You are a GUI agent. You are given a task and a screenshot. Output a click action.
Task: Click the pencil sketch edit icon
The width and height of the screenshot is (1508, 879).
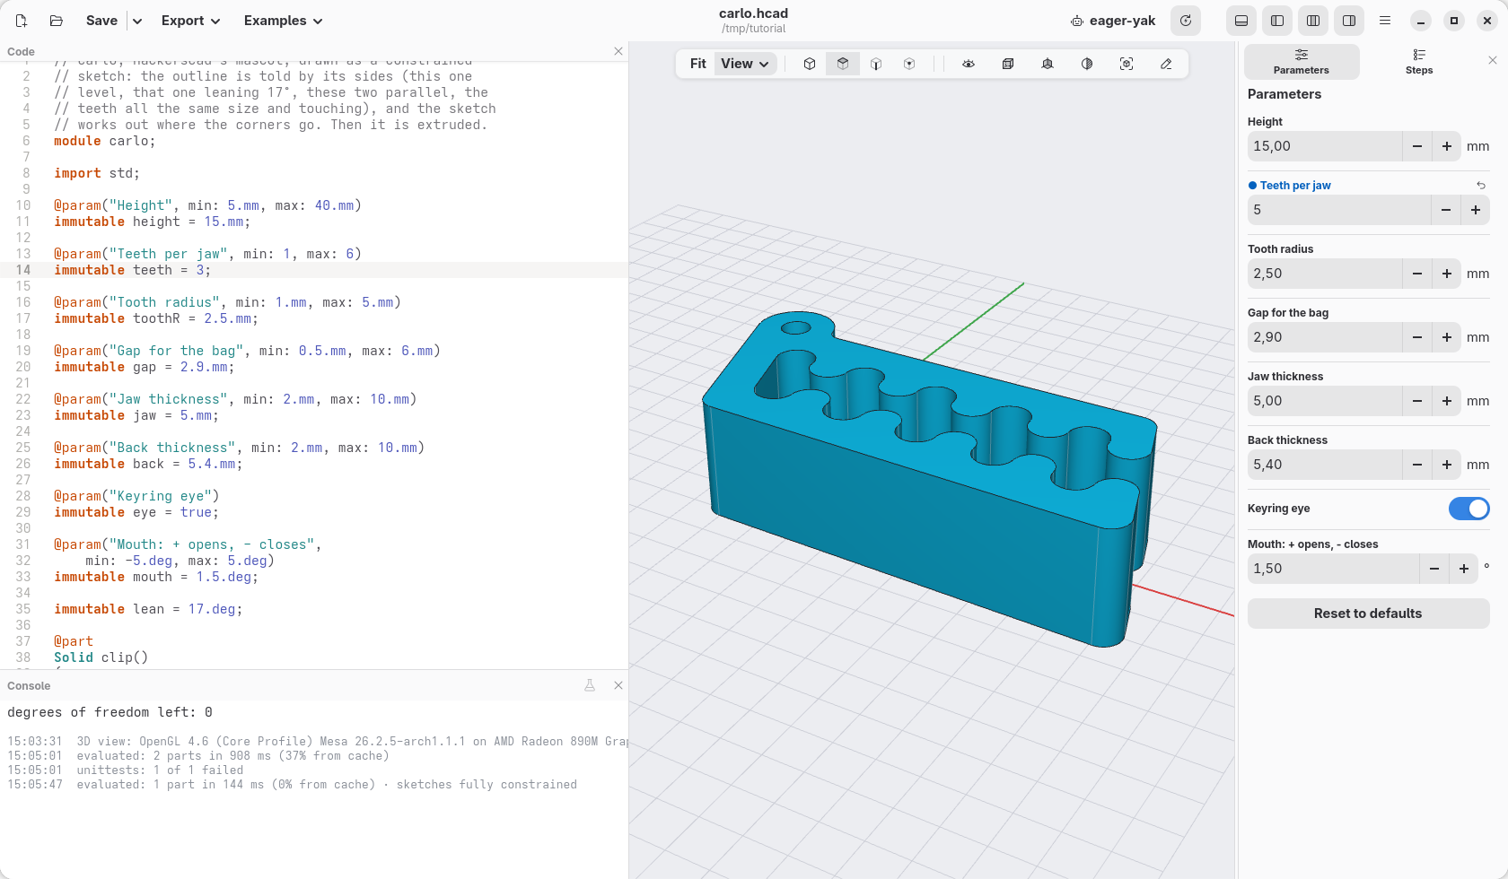[x=1166, y=64]
